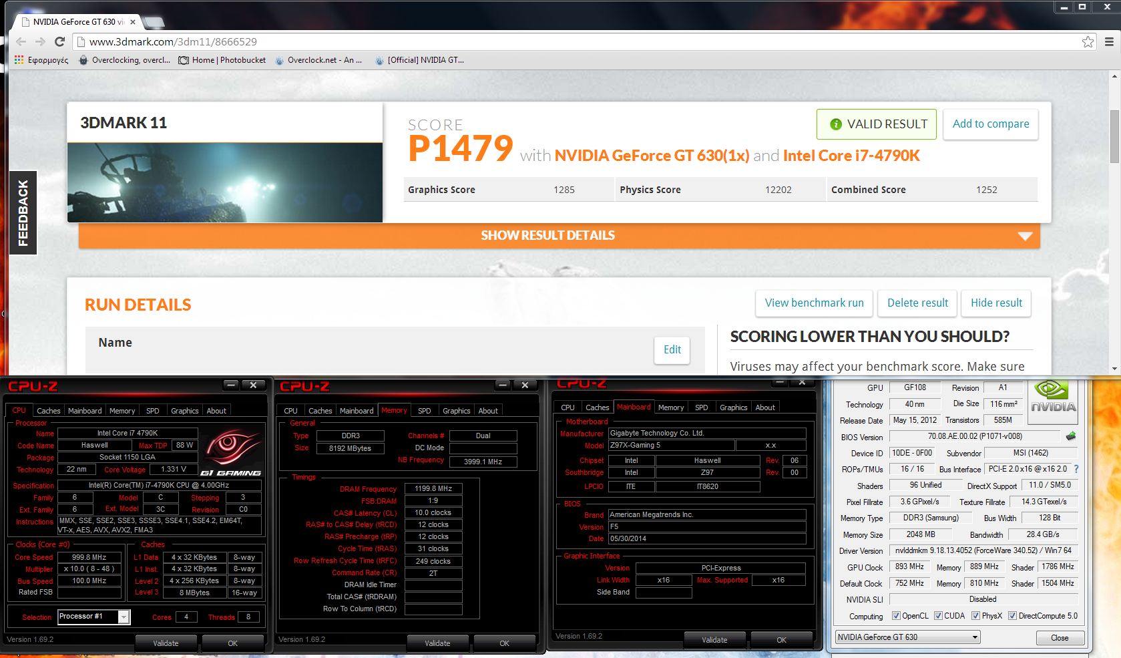This screenshot has width=1121, height=658.
Task: Click View benchmark run
Action: point(814,303)
